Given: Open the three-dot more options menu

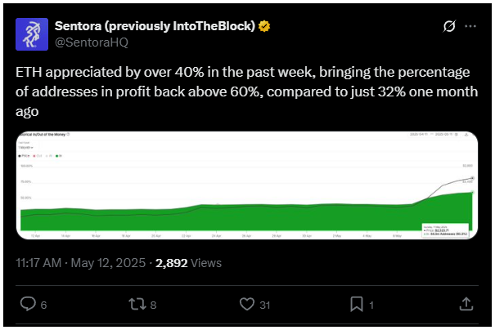Looking at the screenshot, I should (x=470, y=26).
